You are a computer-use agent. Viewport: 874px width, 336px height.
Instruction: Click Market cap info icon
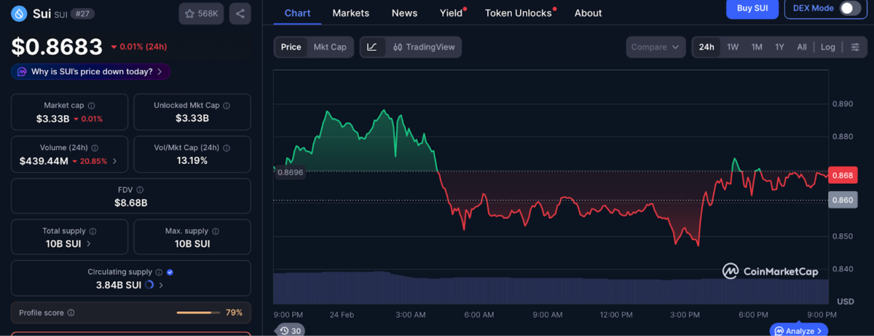coord(91,106)
